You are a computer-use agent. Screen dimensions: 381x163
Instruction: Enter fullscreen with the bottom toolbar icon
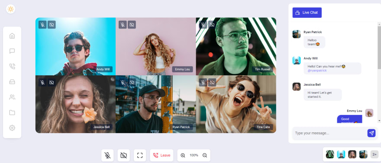140,155
